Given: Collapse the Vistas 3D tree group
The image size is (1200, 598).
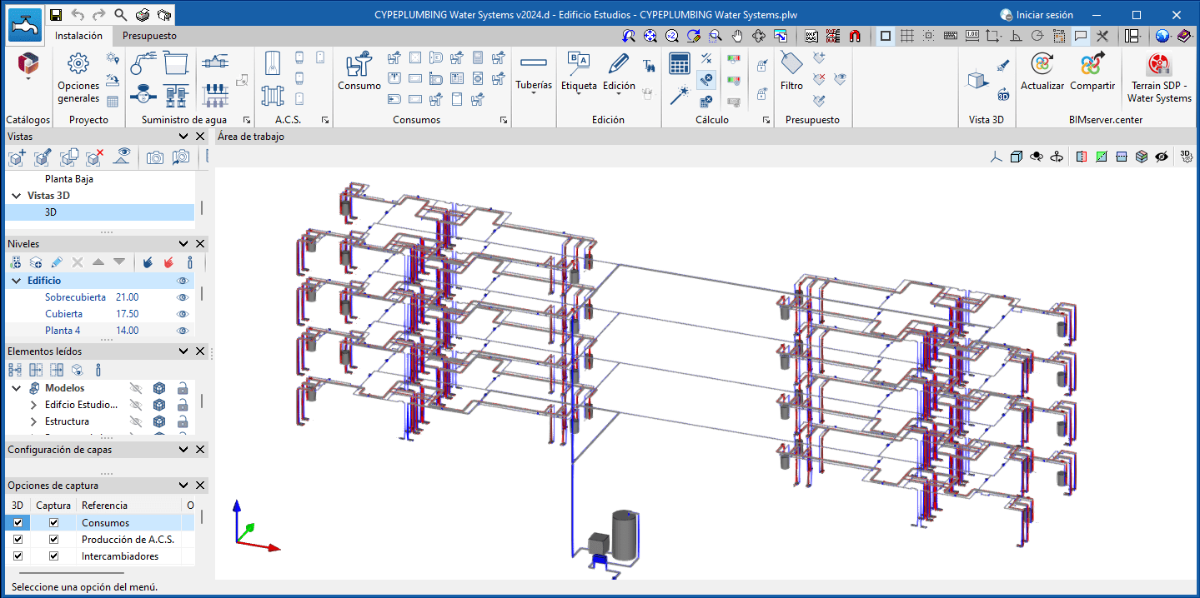Looking at the screenshot, I should (16, 196).
